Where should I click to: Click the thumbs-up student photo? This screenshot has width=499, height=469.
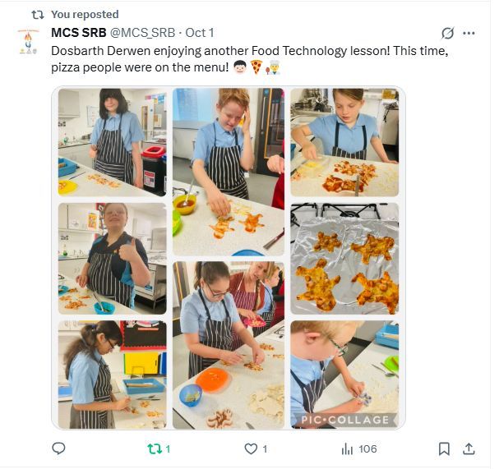112,257
